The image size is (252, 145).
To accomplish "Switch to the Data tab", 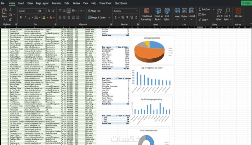I will (x=67, y=3).
